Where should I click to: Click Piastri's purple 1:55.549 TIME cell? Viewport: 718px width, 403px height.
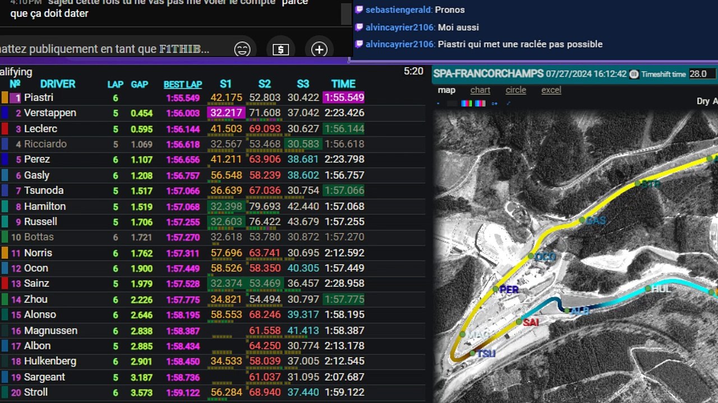[x=343, y=97]
